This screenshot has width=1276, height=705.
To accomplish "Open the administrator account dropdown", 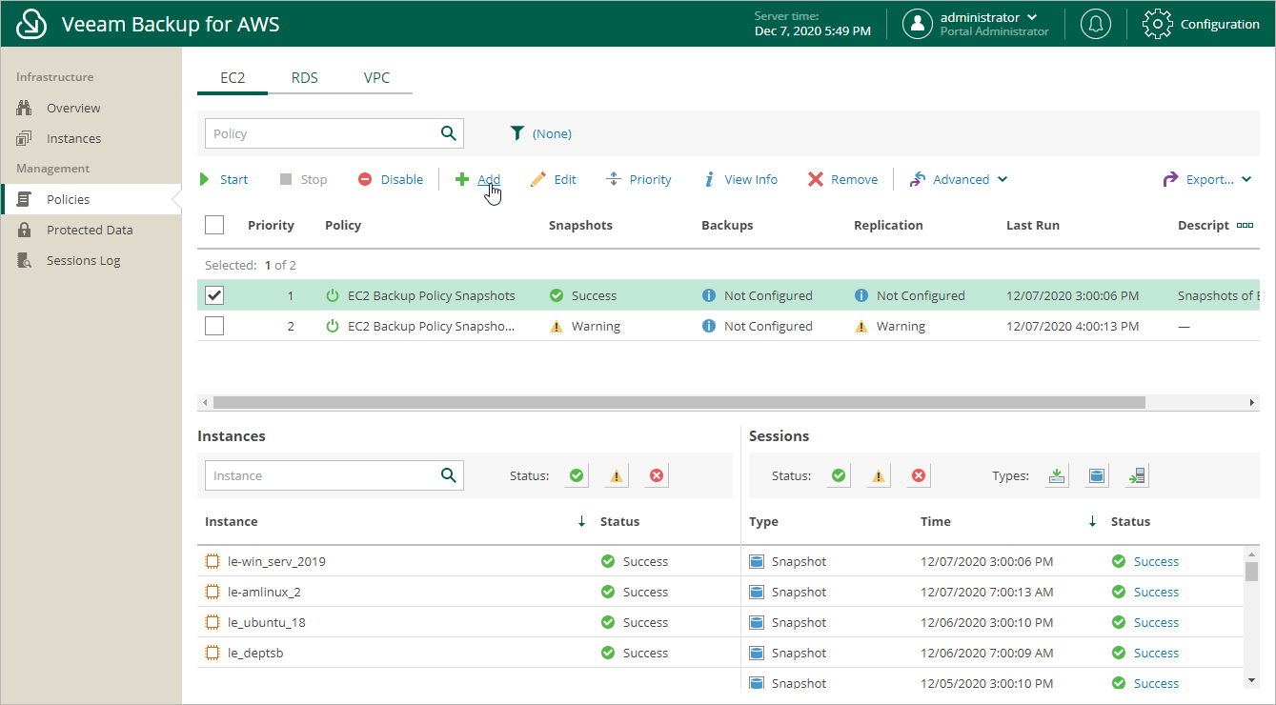I will coord(989,17).
